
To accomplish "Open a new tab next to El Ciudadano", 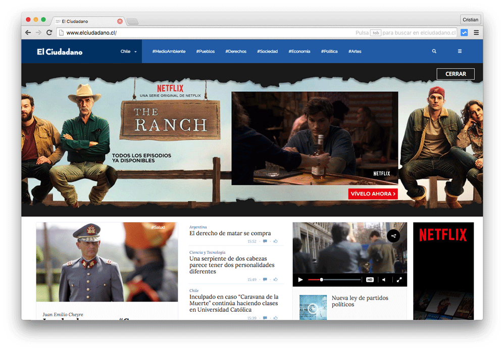I will [132, 22].
